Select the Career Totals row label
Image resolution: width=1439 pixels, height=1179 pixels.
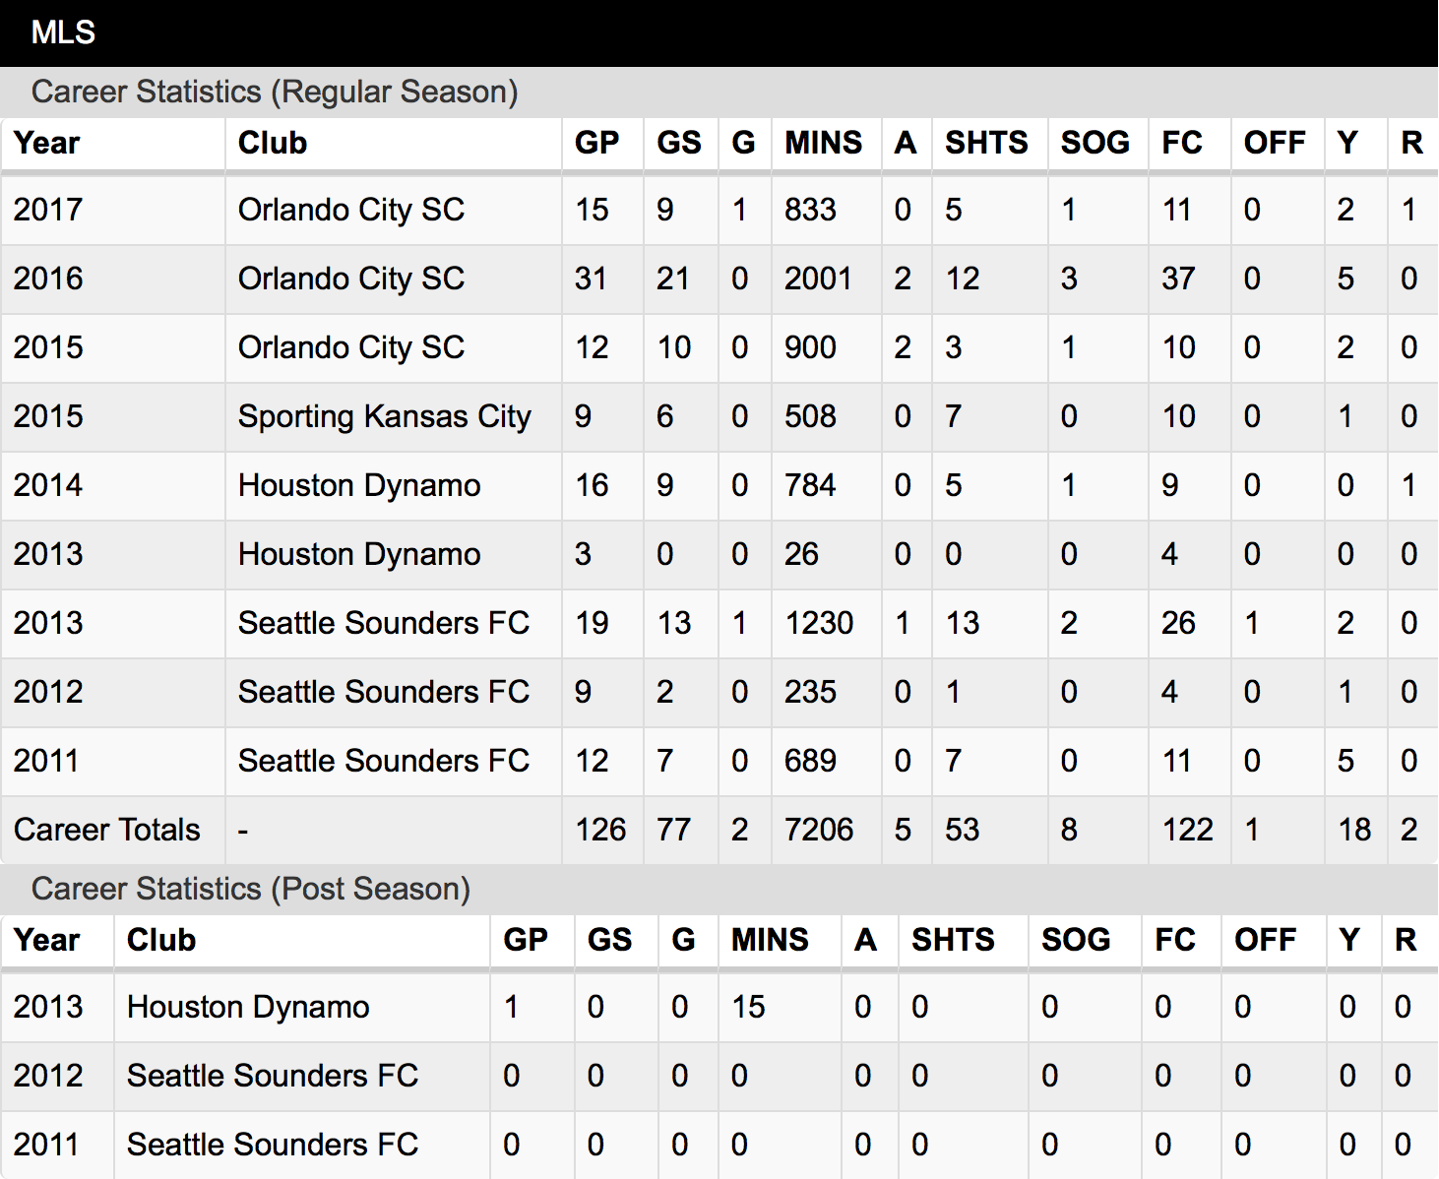tap(107, 830)
